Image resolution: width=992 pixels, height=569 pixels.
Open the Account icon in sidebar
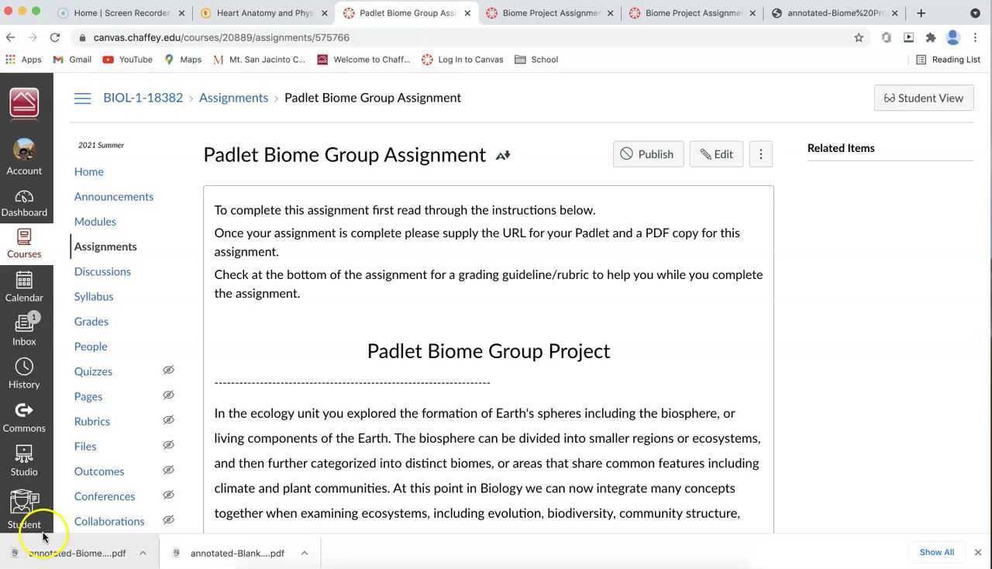(23, 153)
